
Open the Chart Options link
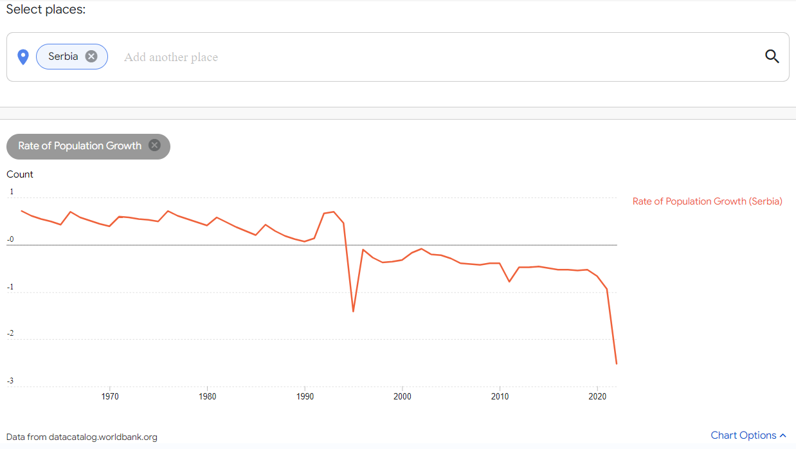(x=743, y=435)
